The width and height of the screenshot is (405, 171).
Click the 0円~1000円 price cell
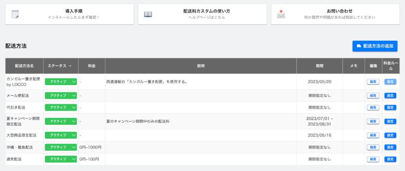pos(92,147)
